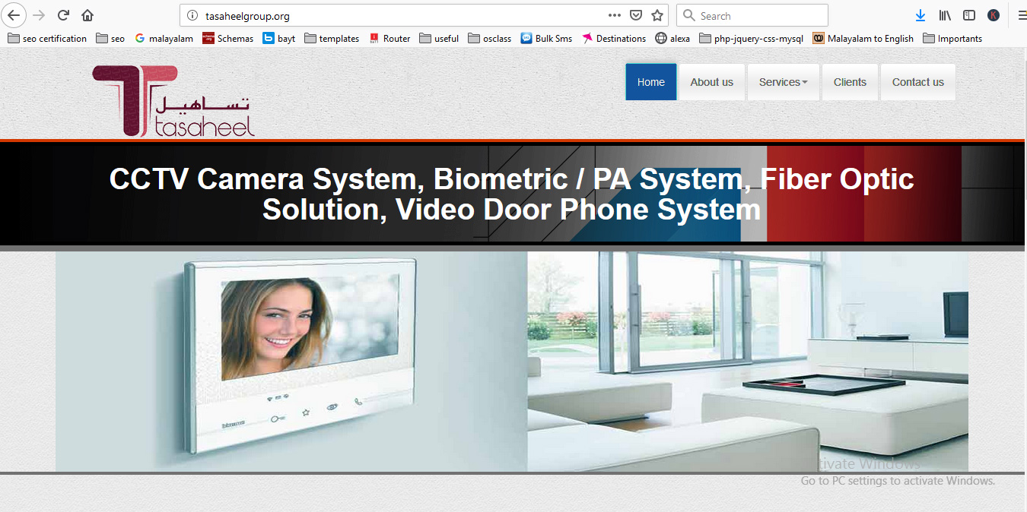The width and height of the screenshot is (1027, 512).
Task: Click the Firefox Home icon
Action: point(87,14)
